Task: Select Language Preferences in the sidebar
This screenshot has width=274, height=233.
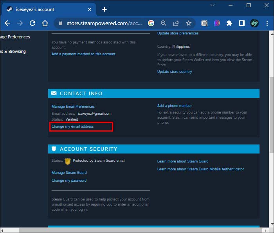Action: [15, 37]
